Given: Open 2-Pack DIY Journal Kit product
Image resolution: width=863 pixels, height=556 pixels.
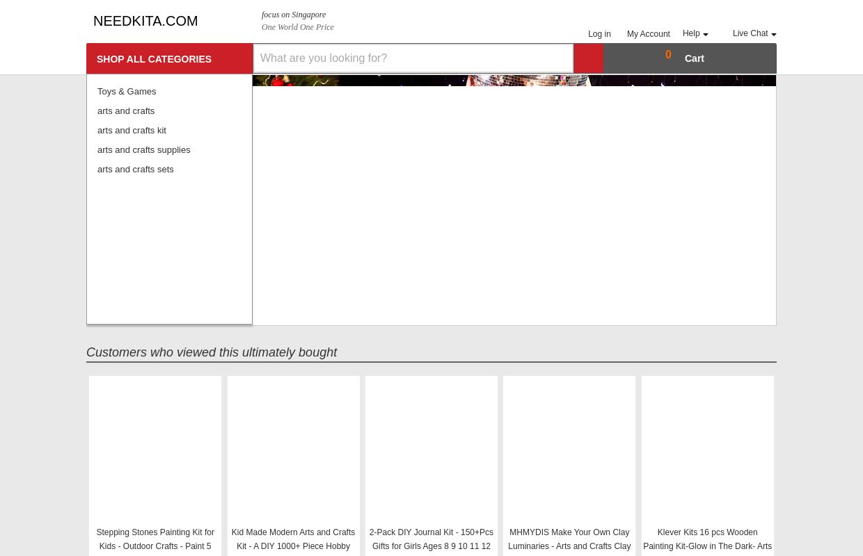Looking at the screenshot, I should (x=431, y=539).
